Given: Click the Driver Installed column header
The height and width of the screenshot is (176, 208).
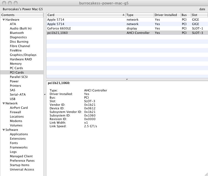Looking at the screenshot, I should tap(167, 15).
